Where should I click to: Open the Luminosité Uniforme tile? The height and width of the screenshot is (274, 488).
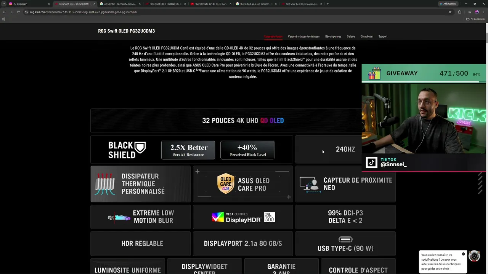(x=128, y=266)
